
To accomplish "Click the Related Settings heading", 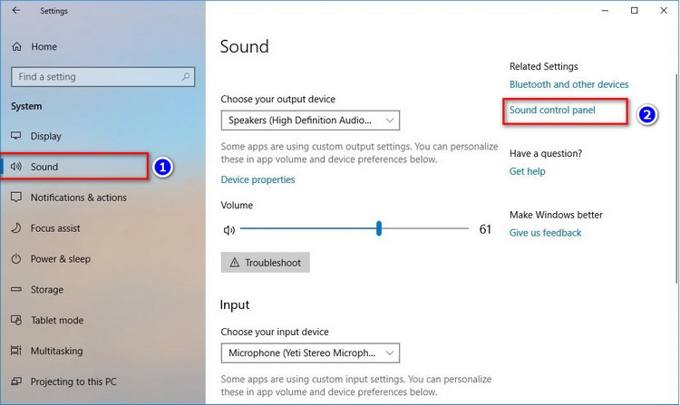I will (543, 67).
